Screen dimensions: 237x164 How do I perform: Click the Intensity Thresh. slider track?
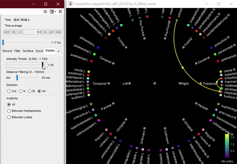coord(24,65)
